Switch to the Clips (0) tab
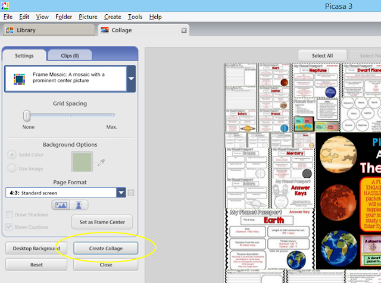Viewport: 381px width, 283px height. point(70,55)
